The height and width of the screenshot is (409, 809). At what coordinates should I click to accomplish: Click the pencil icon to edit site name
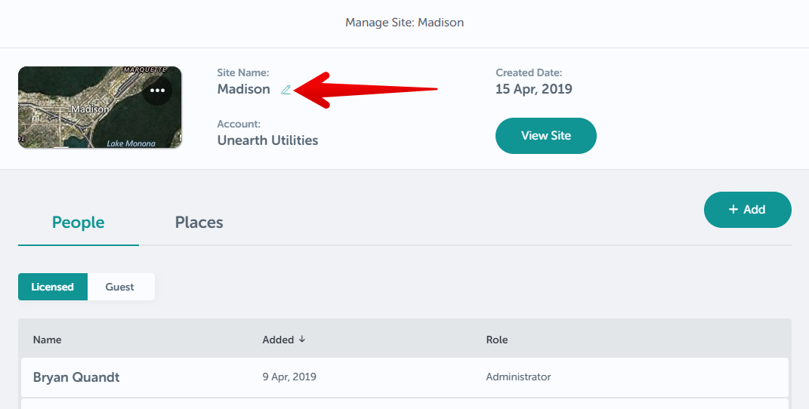(286, 90)
